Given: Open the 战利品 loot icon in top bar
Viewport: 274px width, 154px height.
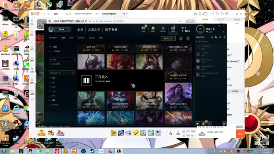Looking at the screenshot, I should (x=163, y=29).
